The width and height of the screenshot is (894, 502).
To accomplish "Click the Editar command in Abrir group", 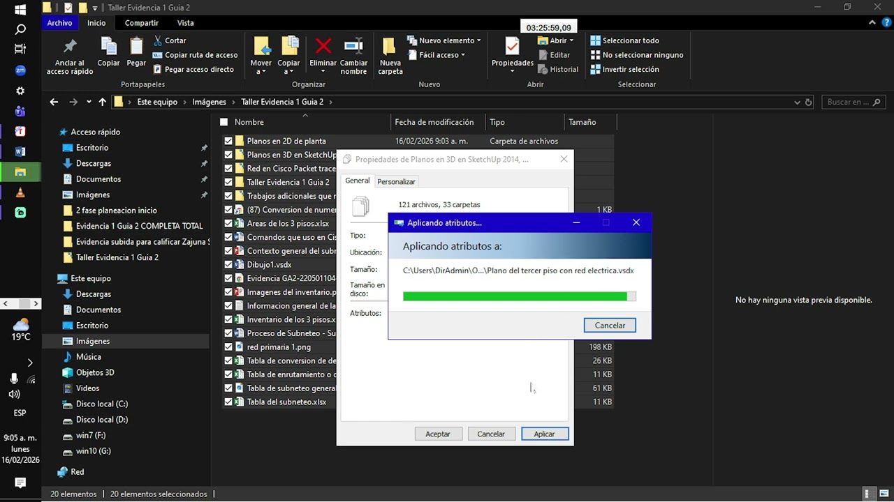I will [x=554, y=55].
